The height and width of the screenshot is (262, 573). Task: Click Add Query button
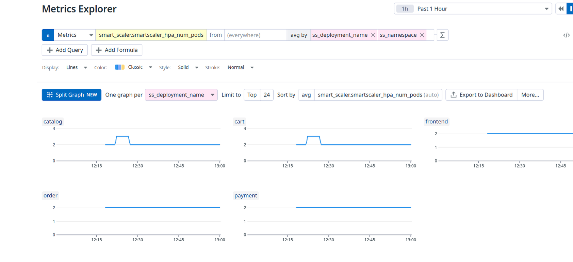coord(65,50)
